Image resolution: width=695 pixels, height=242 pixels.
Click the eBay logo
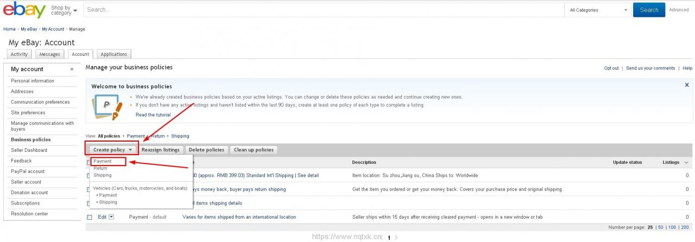[24, 10]
